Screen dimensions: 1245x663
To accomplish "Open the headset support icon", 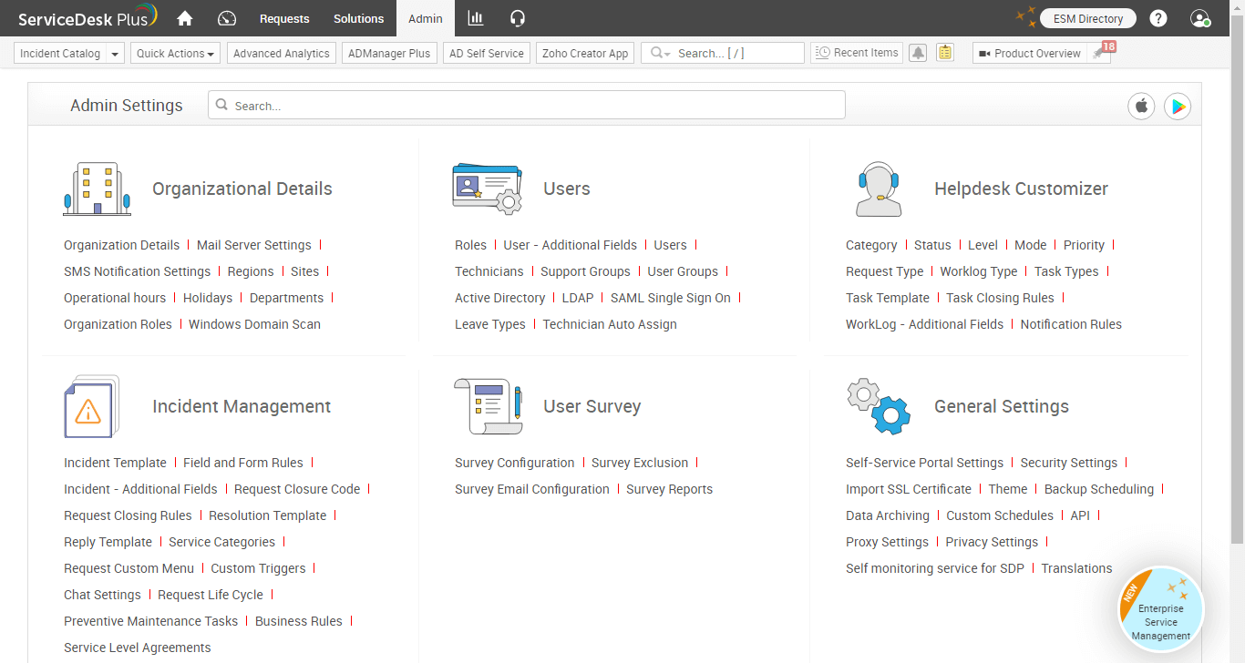I will click(x=518, y=18).
